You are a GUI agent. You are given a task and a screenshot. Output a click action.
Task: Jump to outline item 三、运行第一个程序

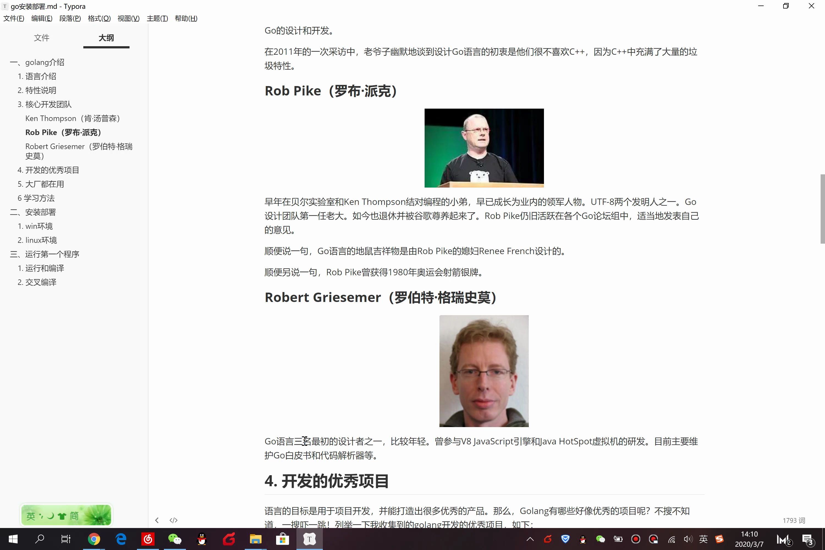[x=45, y=254]
